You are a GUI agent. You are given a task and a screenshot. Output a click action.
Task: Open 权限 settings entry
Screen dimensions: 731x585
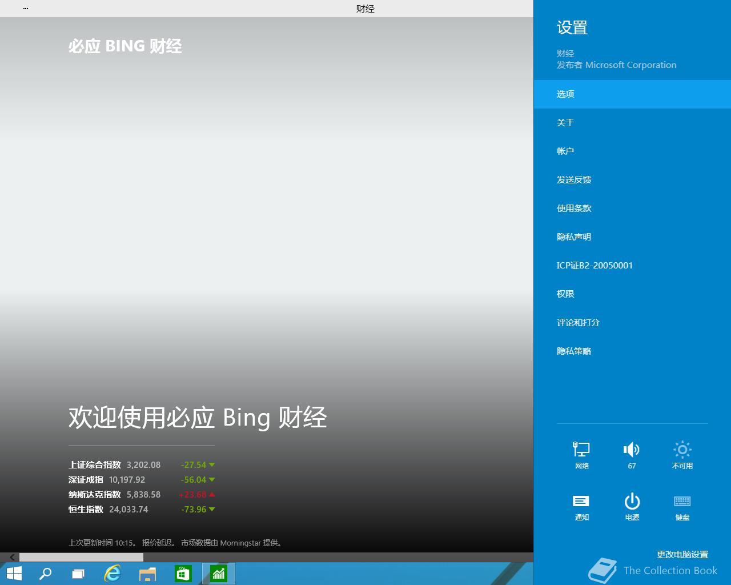[632, 294]
